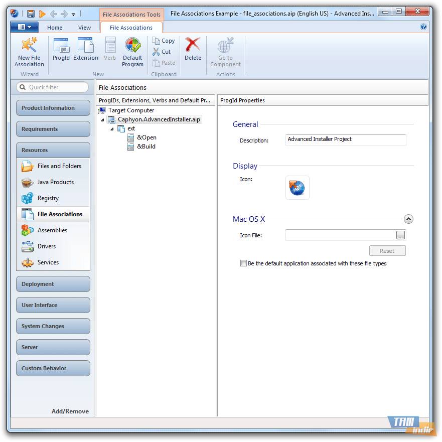Enable default application for these file types
Screen dimensions: 442x442
click(x=244, y=263)
